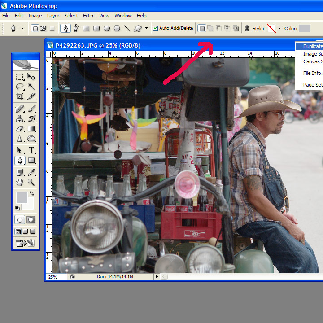Pick the Lasso tool
Viewport: 323px width, 323px height.
[20, 86]
